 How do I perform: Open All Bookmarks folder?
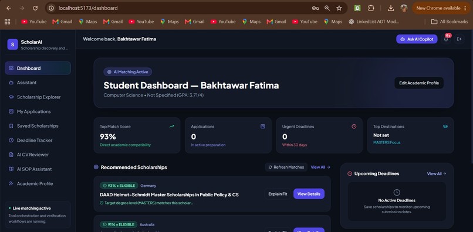[x=450, y=22]
